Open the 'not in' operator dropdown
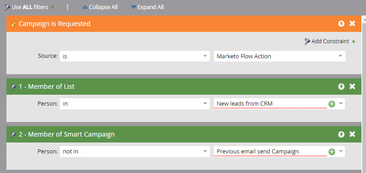The width and height of the screenshot is (366, 173). pyautogui.click(x=135, y=152)
